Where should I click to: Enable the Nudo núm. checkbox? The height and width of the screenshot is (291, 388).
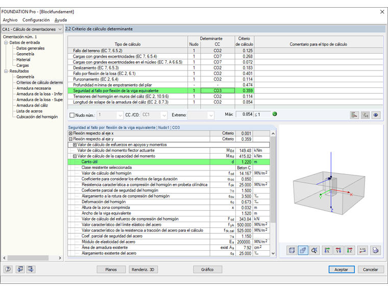(72, 115)
